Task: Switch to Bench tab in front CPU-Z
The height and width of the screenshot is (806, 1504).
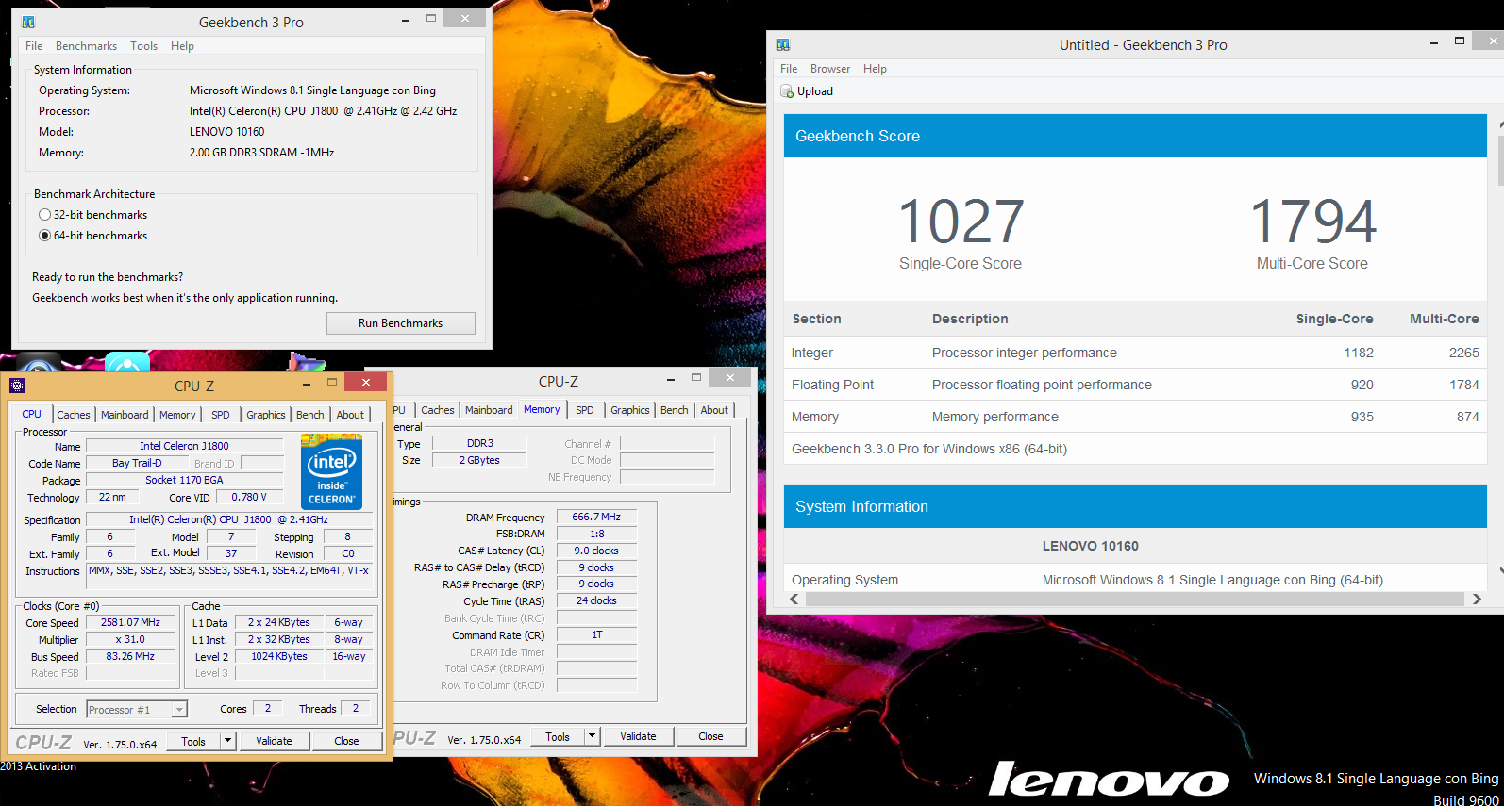Action: (310, 415)
